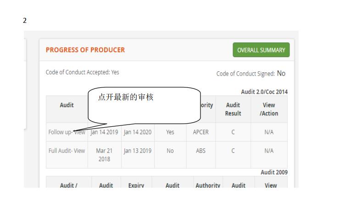Click the N/A action in Follow up row
This screenshot has height=206, width=356.
(x=269, y=132)
